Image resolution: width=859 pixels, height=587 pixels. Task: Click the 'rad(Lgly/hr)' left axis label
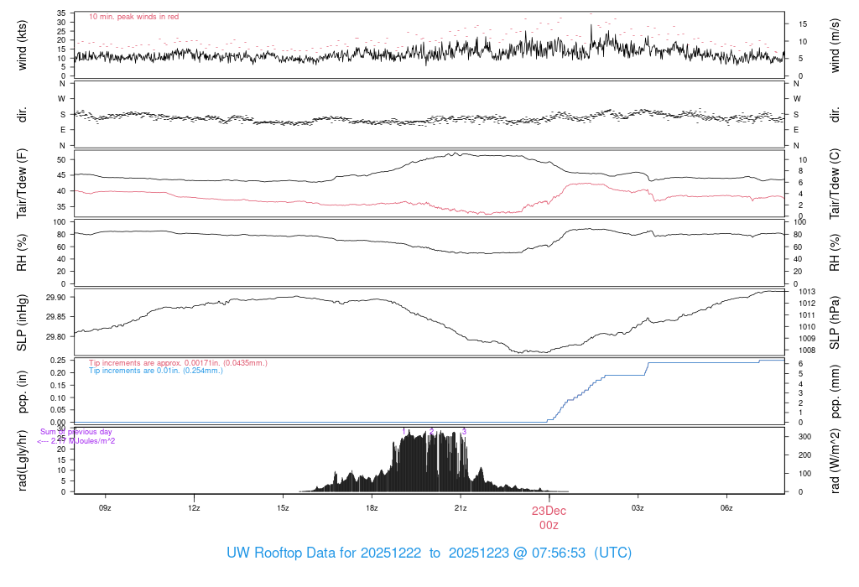point(23,460)
